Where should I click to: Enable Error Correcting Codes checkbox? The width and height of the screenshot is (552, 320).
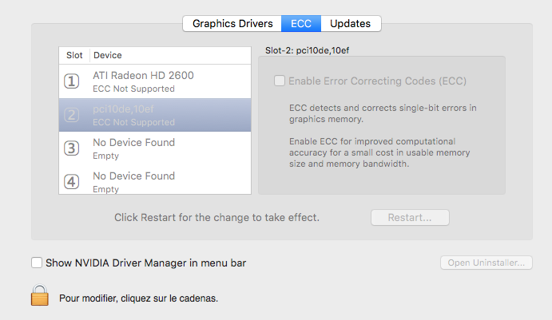pyautogui.click(x=280, y=81)
